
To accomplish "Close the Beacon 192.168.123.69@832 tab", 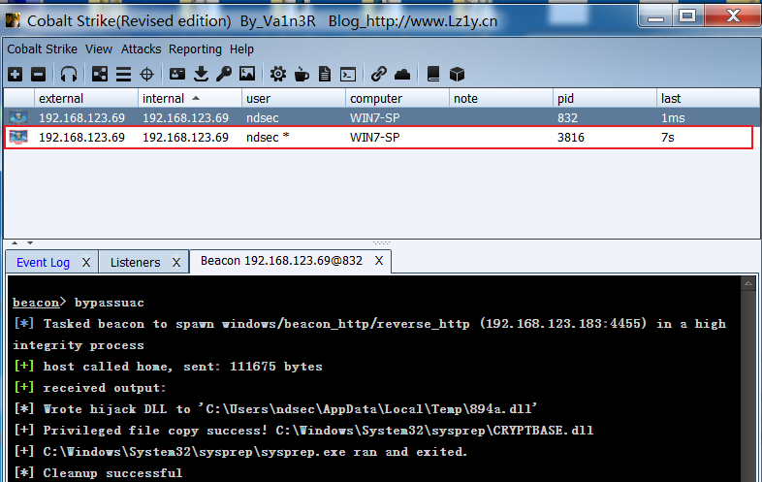I will click(x=379, y=261).
